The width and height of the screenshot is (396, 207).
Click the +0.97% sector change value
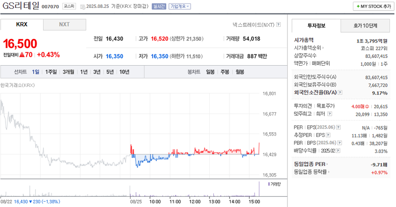pyautogui.click(x=379, y=172)
